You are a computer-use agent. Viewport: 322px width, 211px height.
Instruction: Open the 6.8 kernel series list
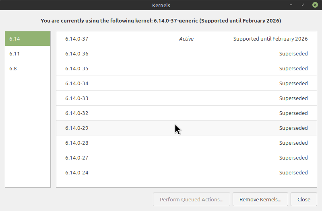point(27,68)
